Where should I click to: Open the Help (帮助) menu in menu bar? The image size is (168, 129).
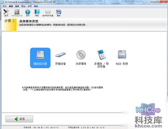pyautogui.click(x=36, y=6)
